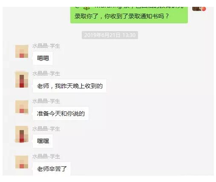Click 水晶晶-学生 name above 嗯嗯
Screen dimensions: 216x182
pos(46,46)
